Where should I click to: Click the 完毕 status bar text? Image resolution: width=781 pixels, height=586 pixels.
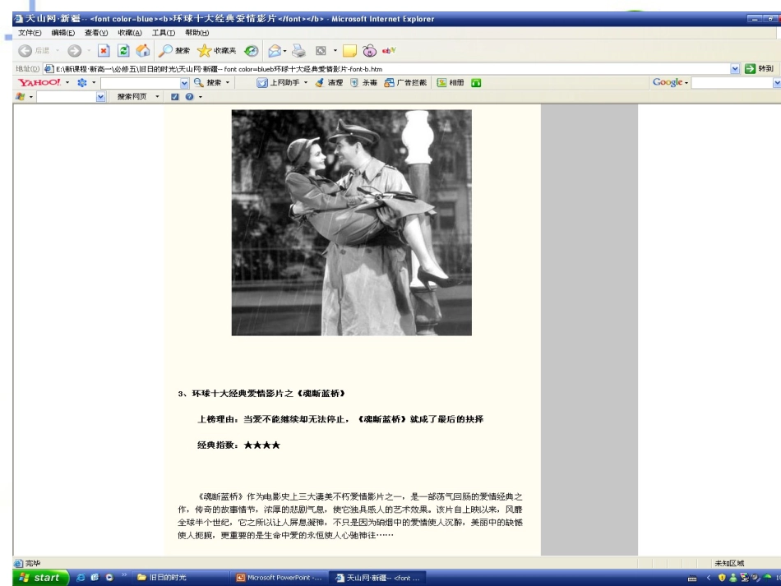[x=33, y=563]
